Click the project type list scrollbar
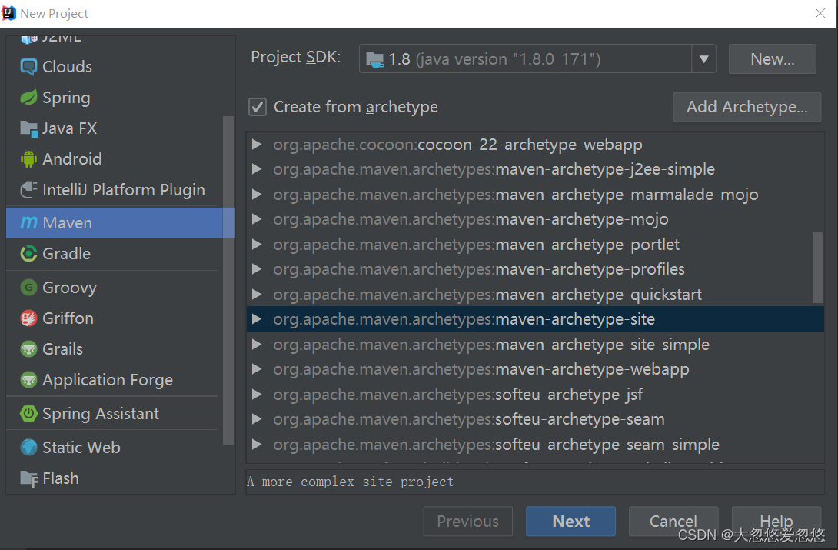Screen dimensions: 838x550 (228, 280)
